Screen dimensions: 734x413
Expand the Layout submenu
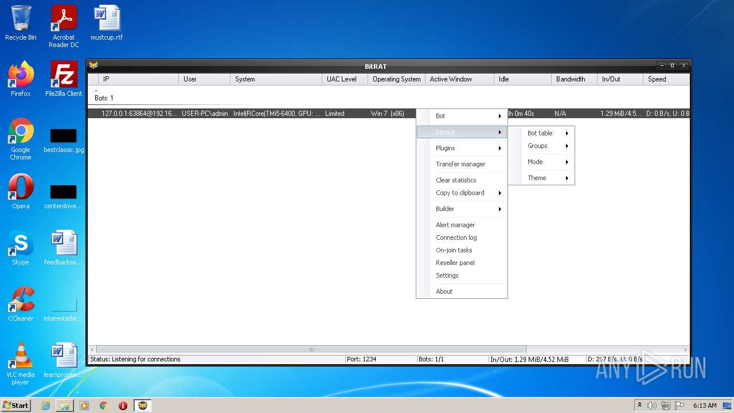coord(462,132)
